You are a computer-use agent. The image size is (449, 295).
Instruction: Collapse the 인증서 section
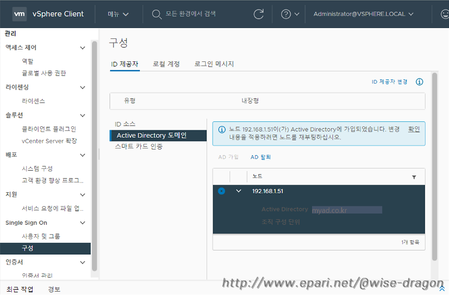coord(83,262)
